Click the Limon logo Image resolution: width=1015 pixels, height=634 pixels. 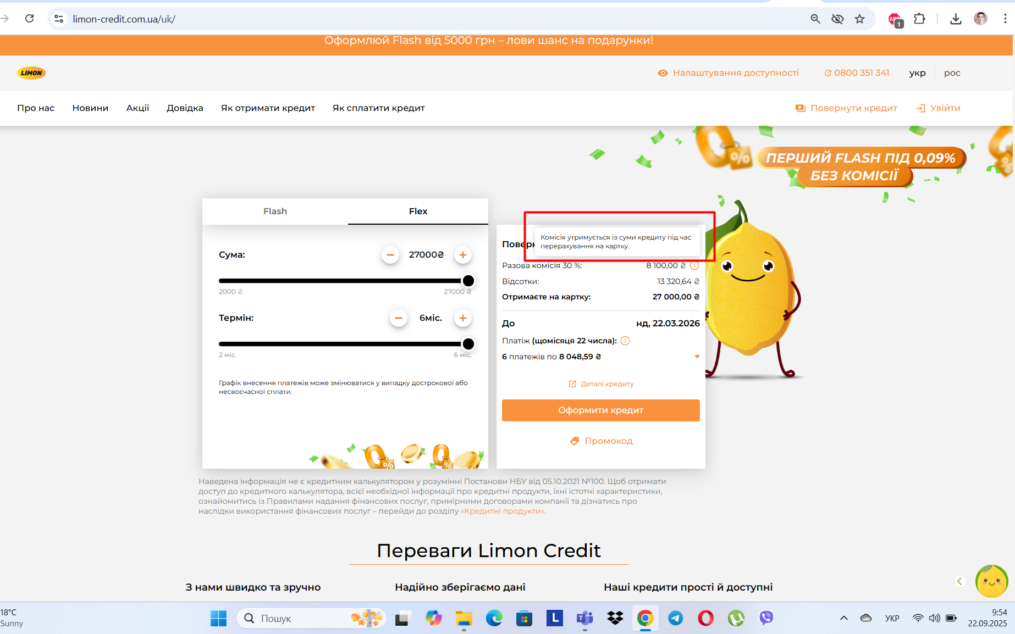31,73
